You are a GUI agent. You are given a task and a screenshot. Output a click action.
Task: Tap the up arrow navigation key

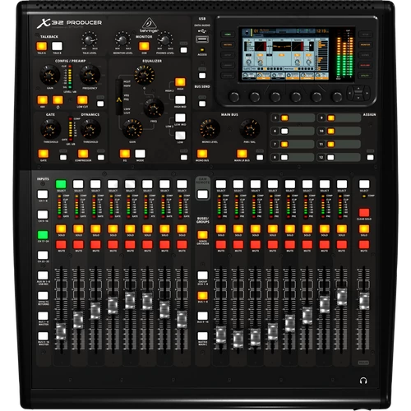tap(358, 88)
